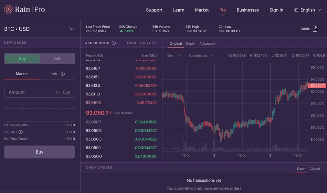Show Open orders tab
This screenshot has height=193, width=327.
click(301, 168)
